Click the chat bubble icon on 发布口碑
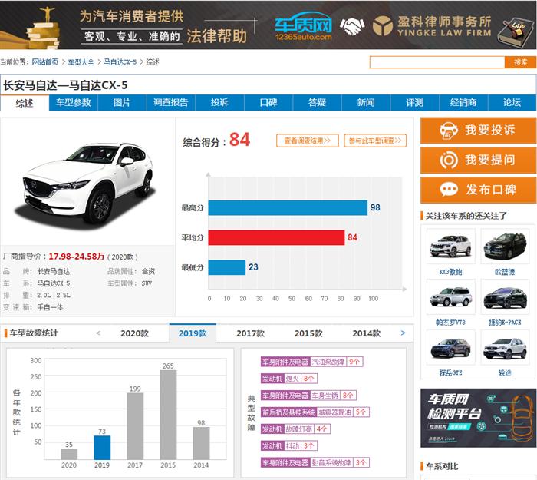537x480 pixels. tap(449, 189)
